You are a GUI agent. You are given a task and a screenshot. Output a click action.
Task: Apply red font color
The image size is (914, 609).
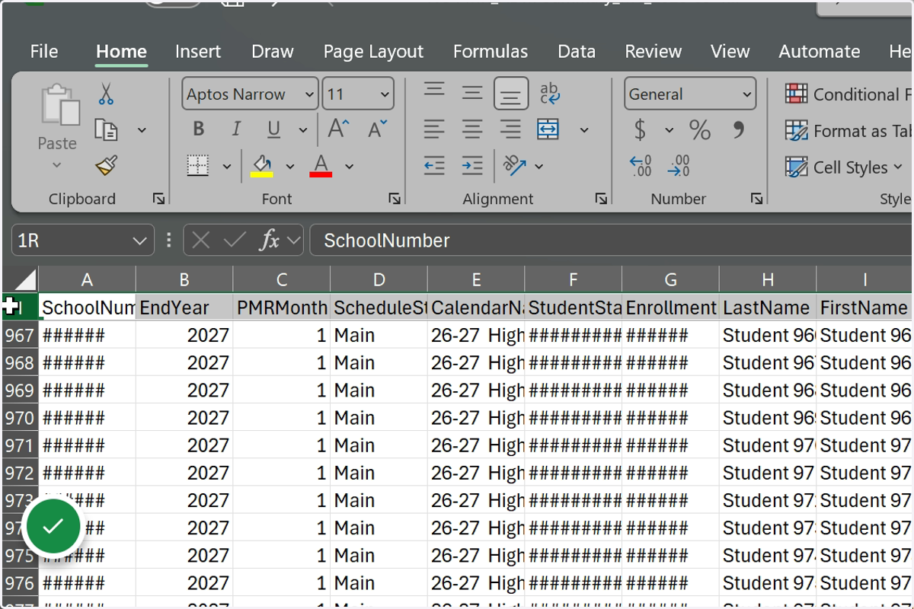point(321,166)
